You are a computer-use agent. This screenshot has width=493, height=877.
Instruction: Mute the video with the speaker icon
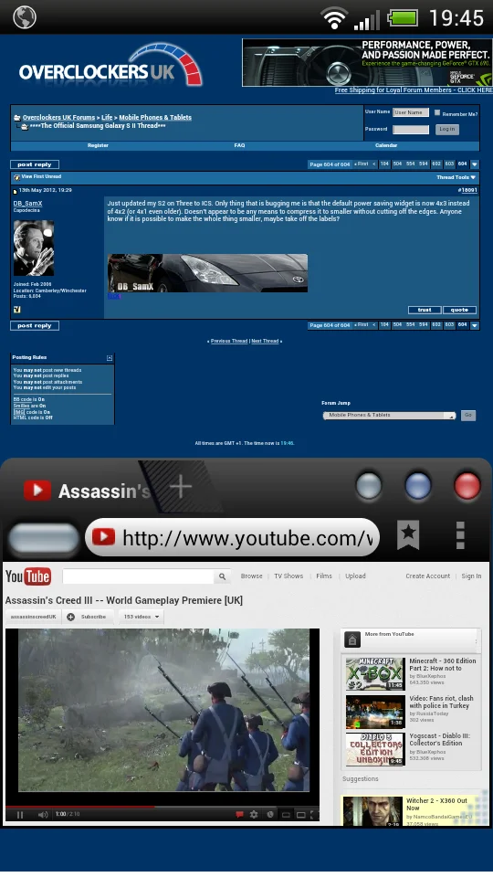click(x=43, y=815)
